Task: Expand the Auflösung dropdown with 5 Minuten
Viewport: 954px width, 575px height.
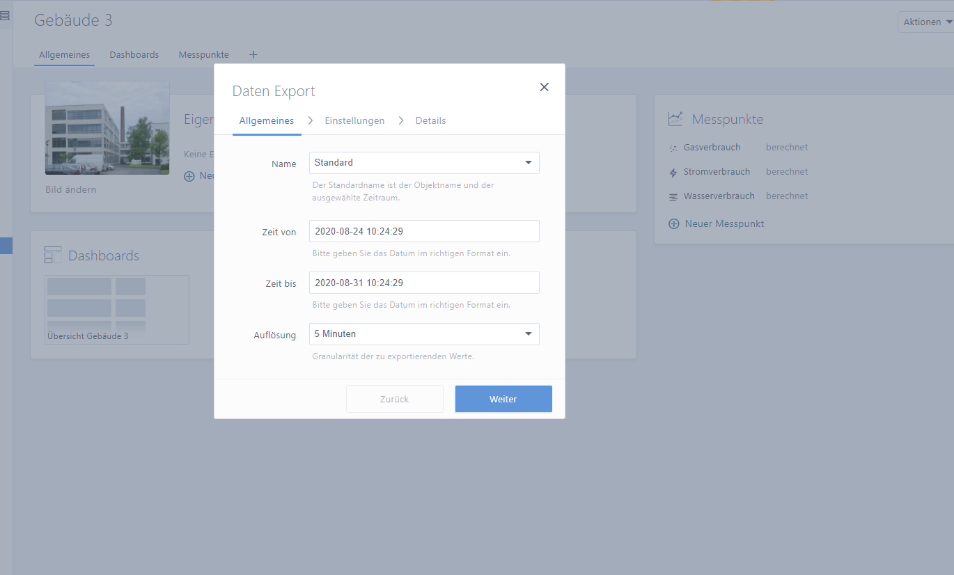Action: click(x=423, y=334)
